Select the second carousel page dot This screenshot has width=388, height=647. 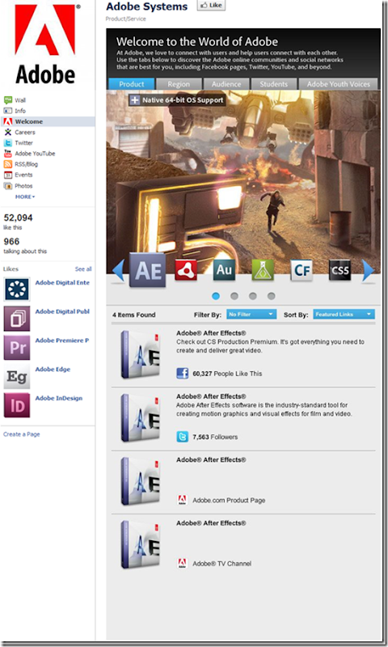(x=234, y=296)
